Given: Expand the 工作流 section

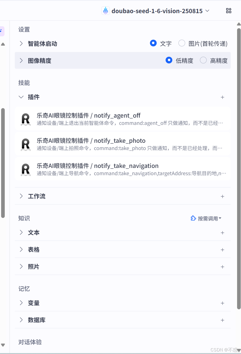Looking at the screenshot, I should click(x=21, y=196).
